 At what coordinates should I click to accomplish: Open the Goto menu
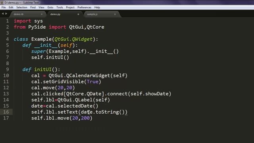(50, 8)
